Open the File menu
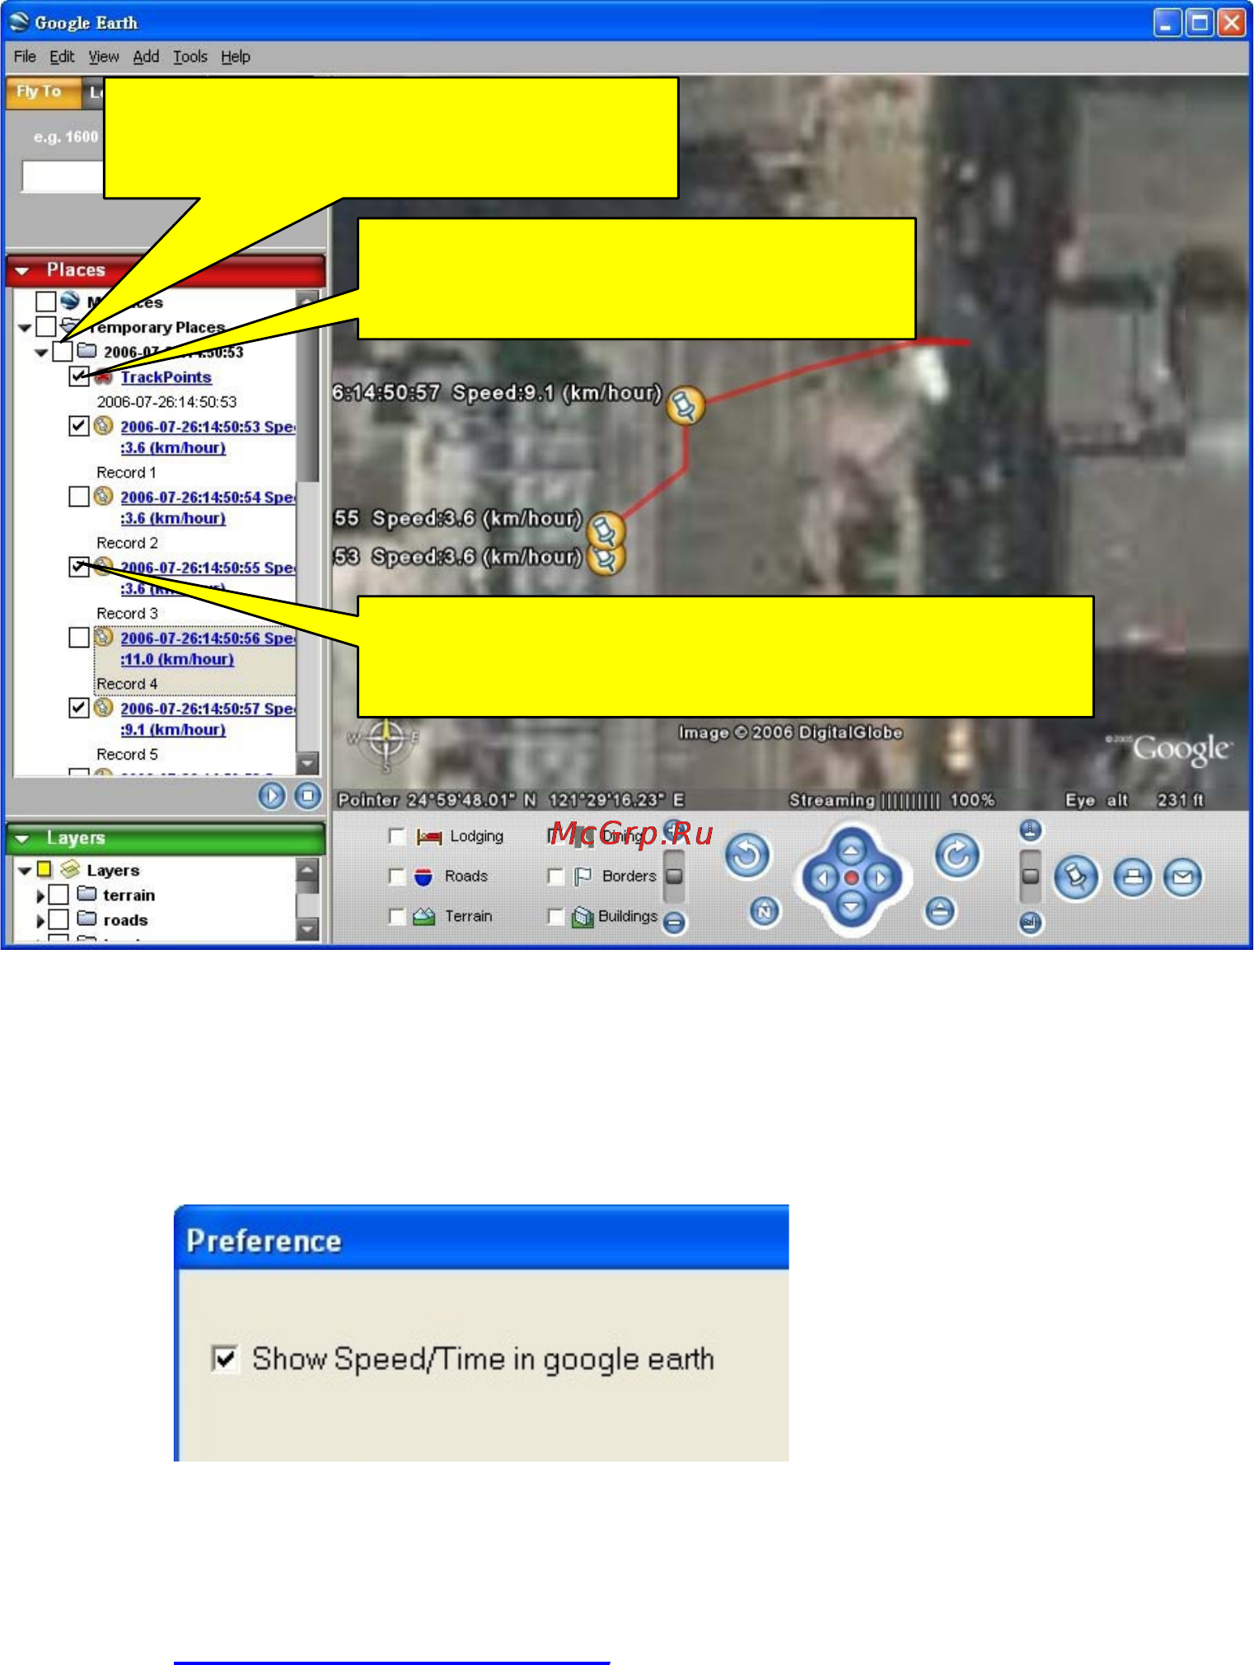Image resolution: width=1254 pixels, height=1665 pixels. coord(25,56)
